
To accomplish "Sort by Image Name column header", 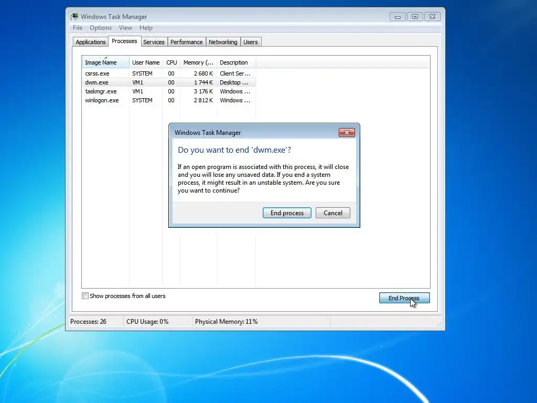I will tap(105, 62).
